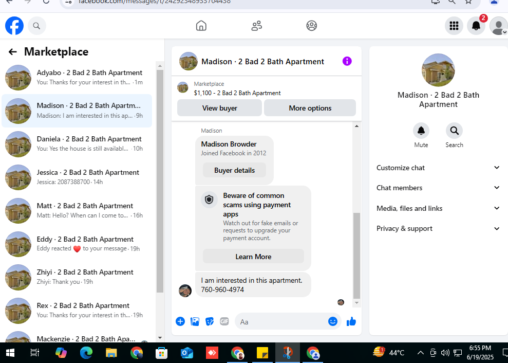Open Task View from taskbar
This screenshot has height=363, width=508.
(34, 353)
